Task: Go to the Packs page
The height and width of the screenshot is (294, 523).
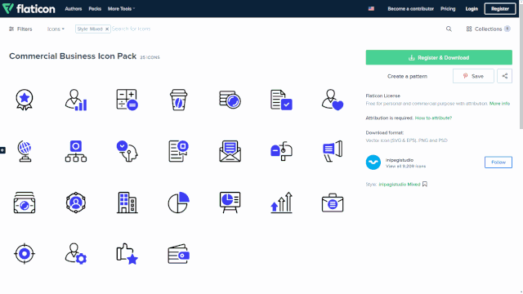Action: click(x=95, y=9)
